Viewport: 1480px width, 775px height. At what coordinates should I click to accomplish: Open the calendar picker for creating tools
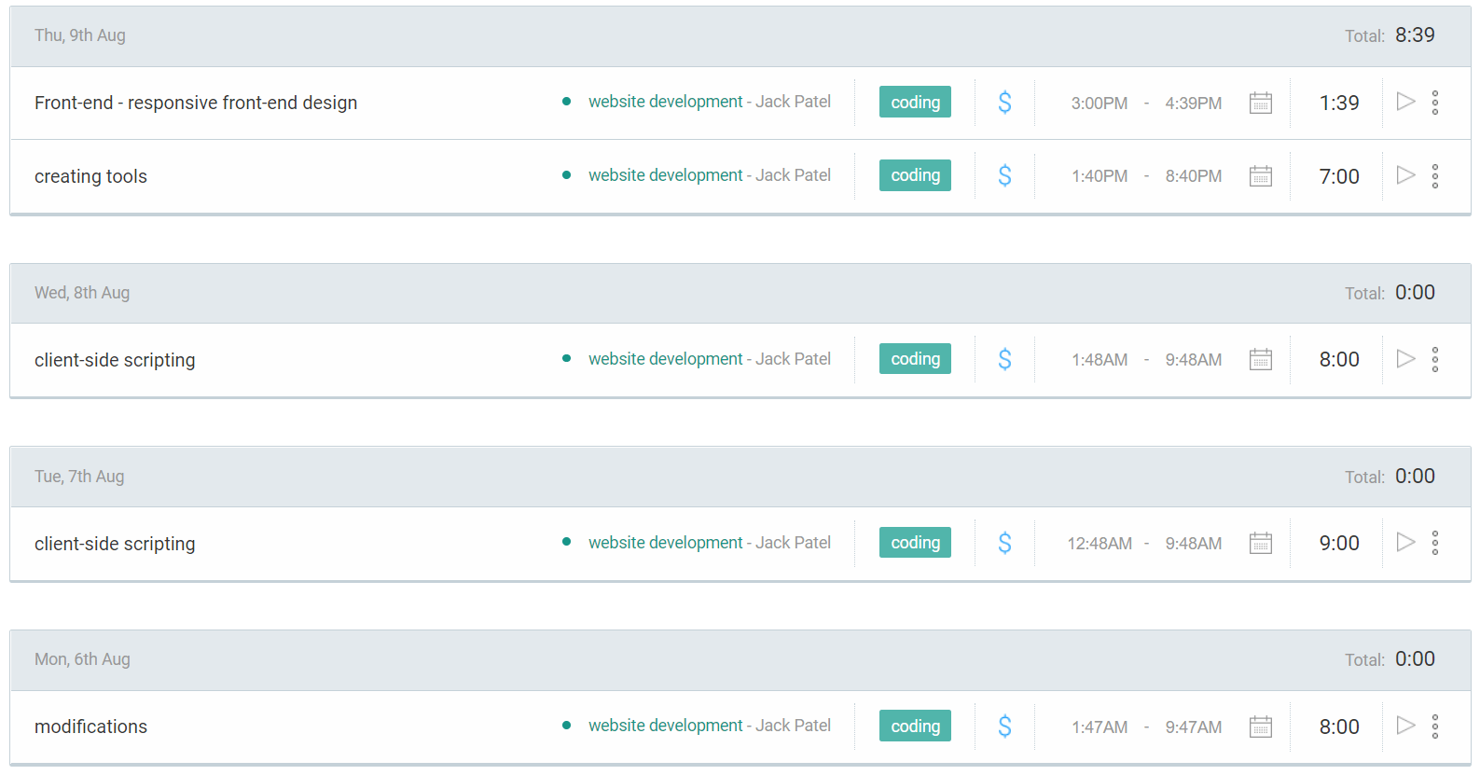[1261, 175]
